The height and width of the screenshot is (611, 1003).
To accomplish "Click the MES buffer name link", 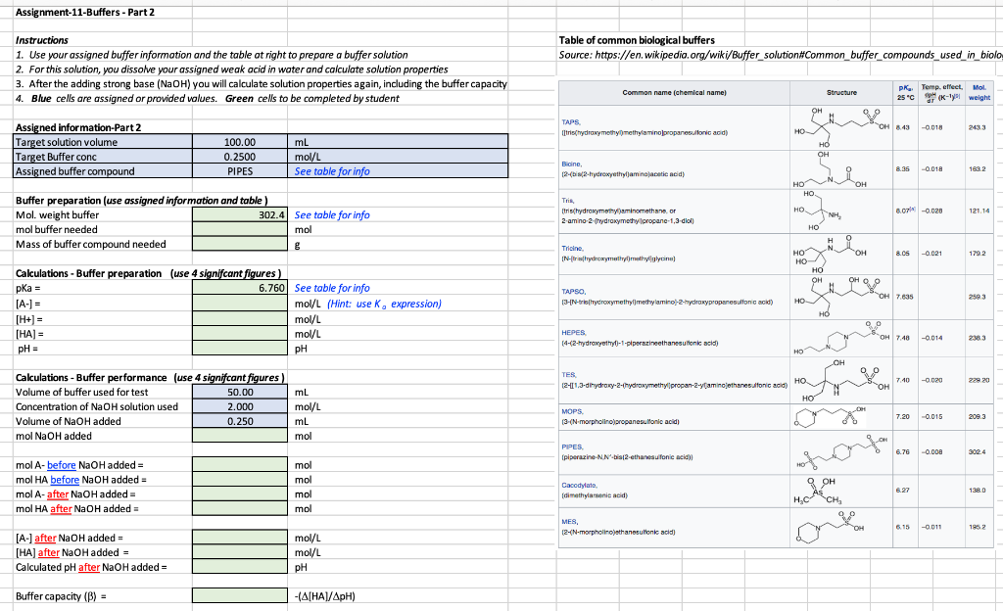I will (569, 522).
